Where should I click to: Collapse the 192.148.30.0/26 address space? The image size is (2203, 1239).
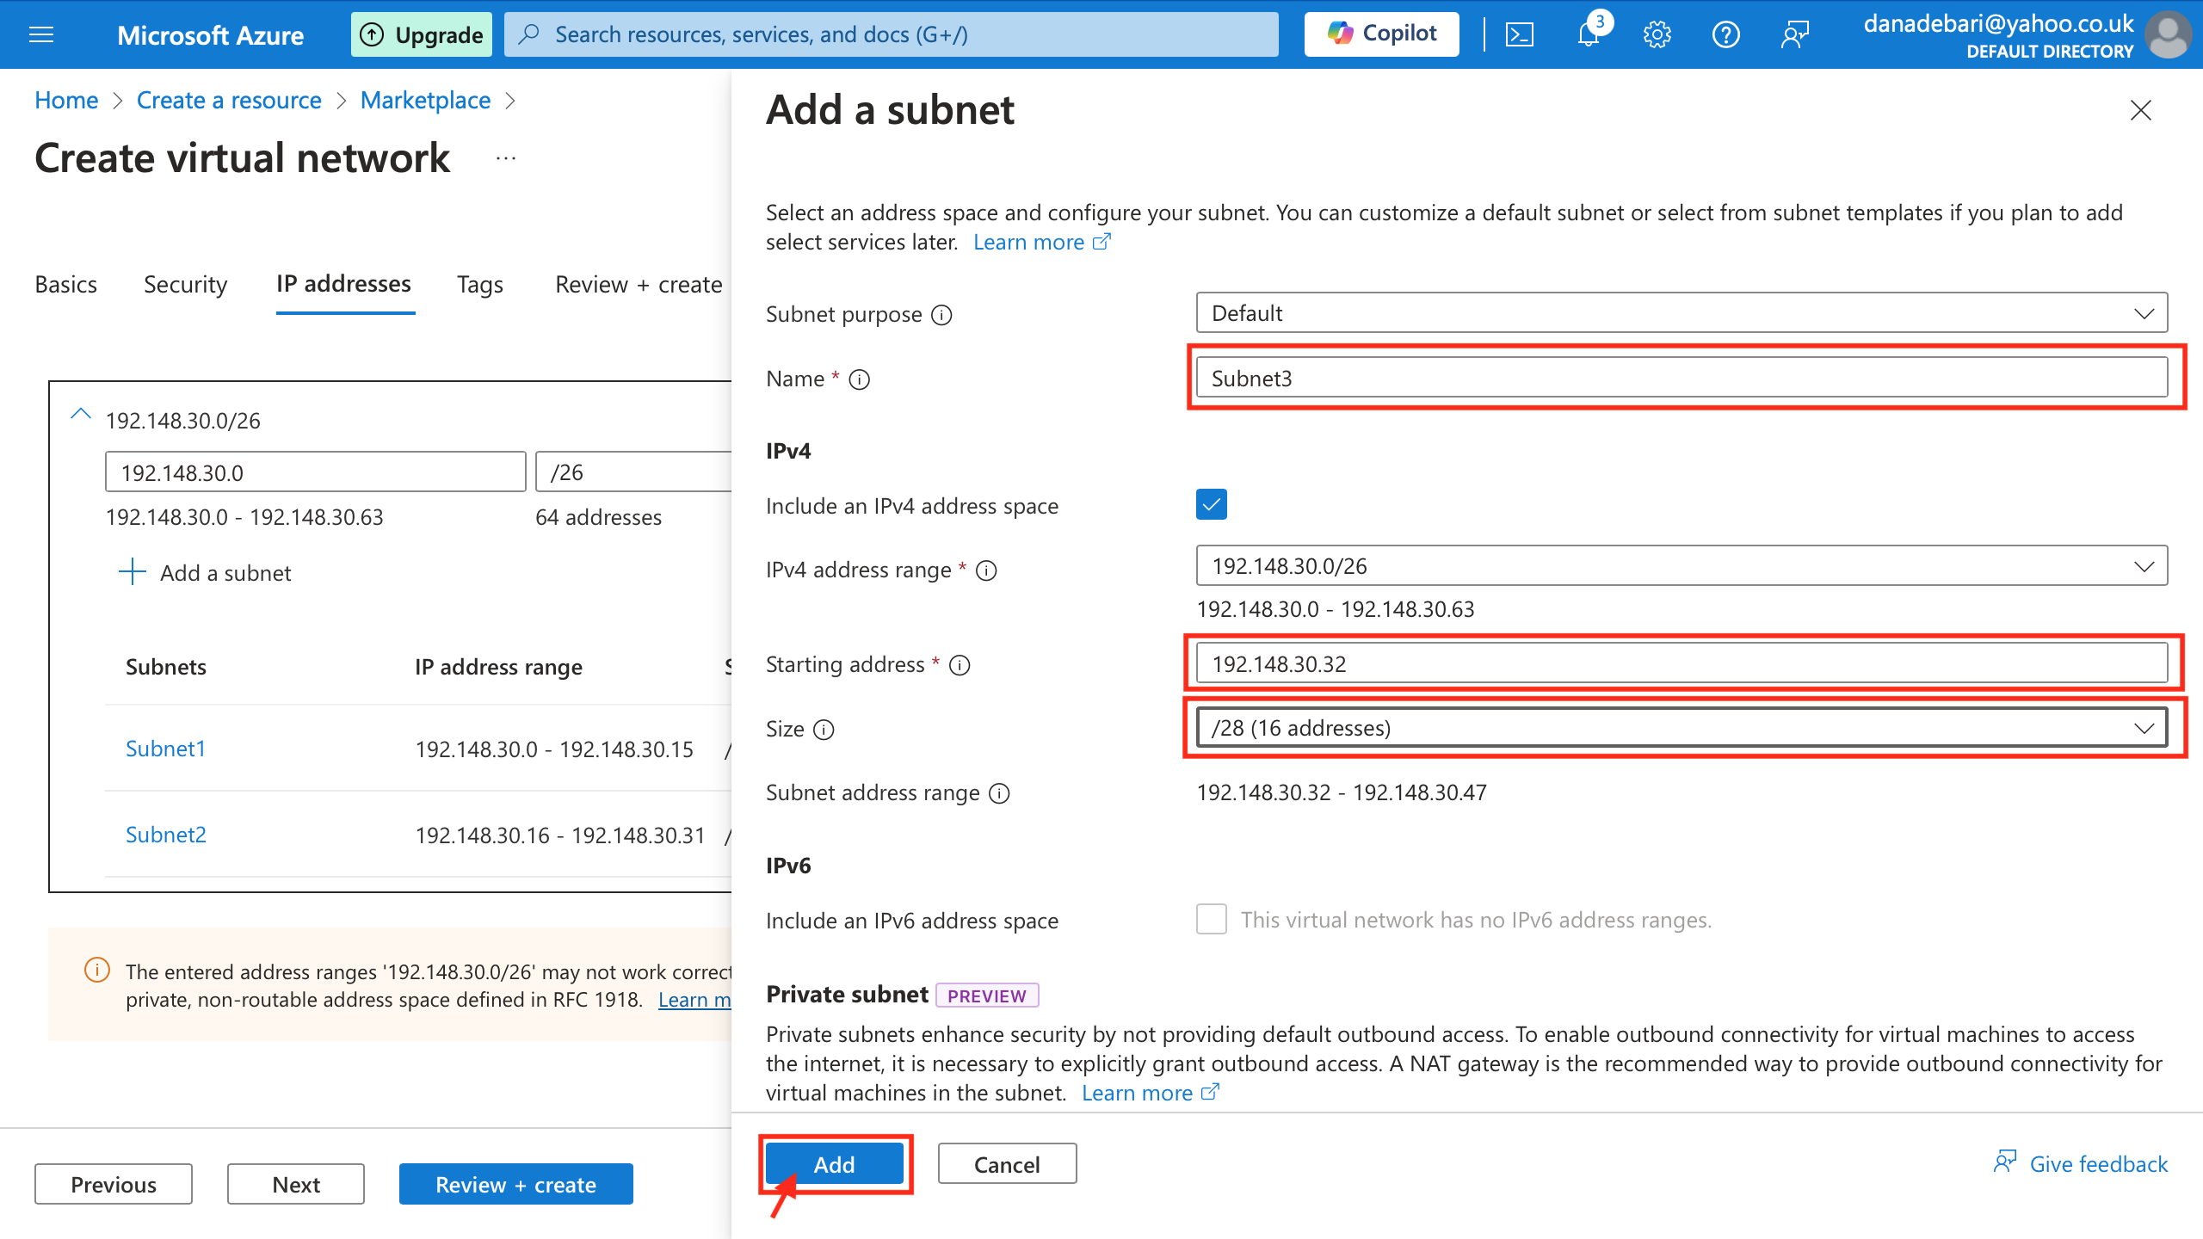point(80,415)
